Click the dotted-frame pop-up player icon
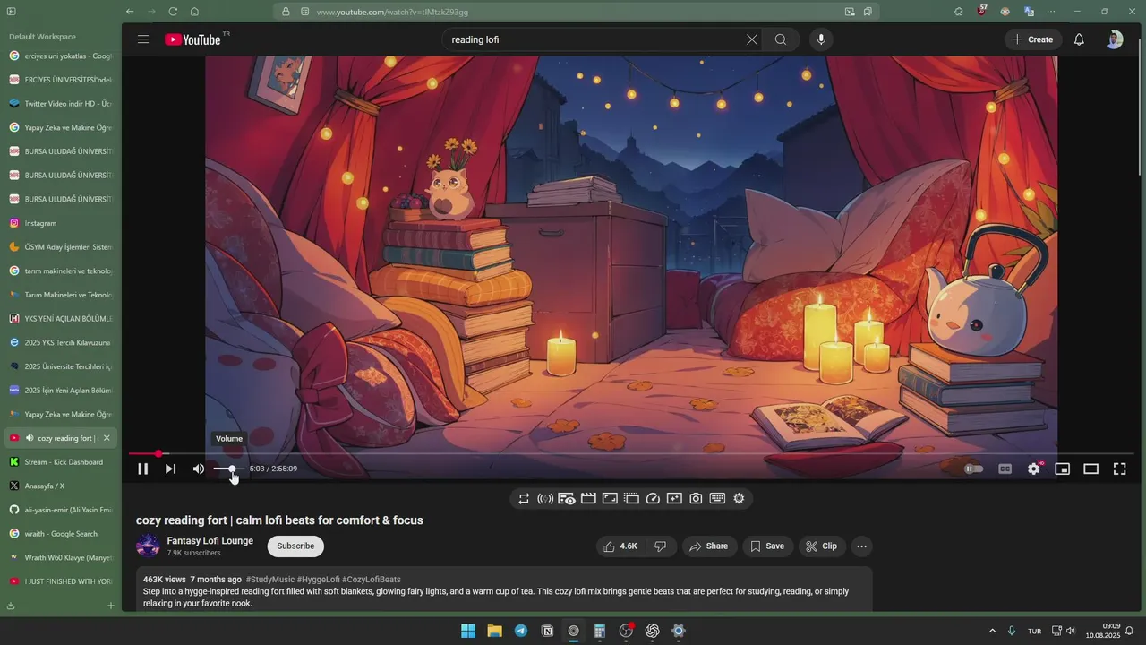The image size is (1146, 645). pos(631,499)
